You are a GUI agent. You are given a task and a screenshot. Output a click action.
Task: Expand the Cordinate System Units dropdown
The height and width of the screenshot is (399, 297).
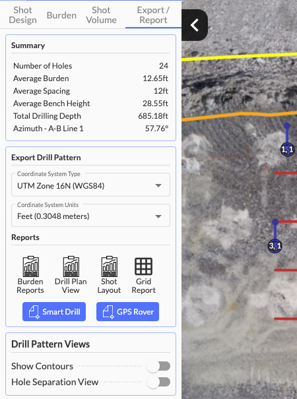(90, 215)
